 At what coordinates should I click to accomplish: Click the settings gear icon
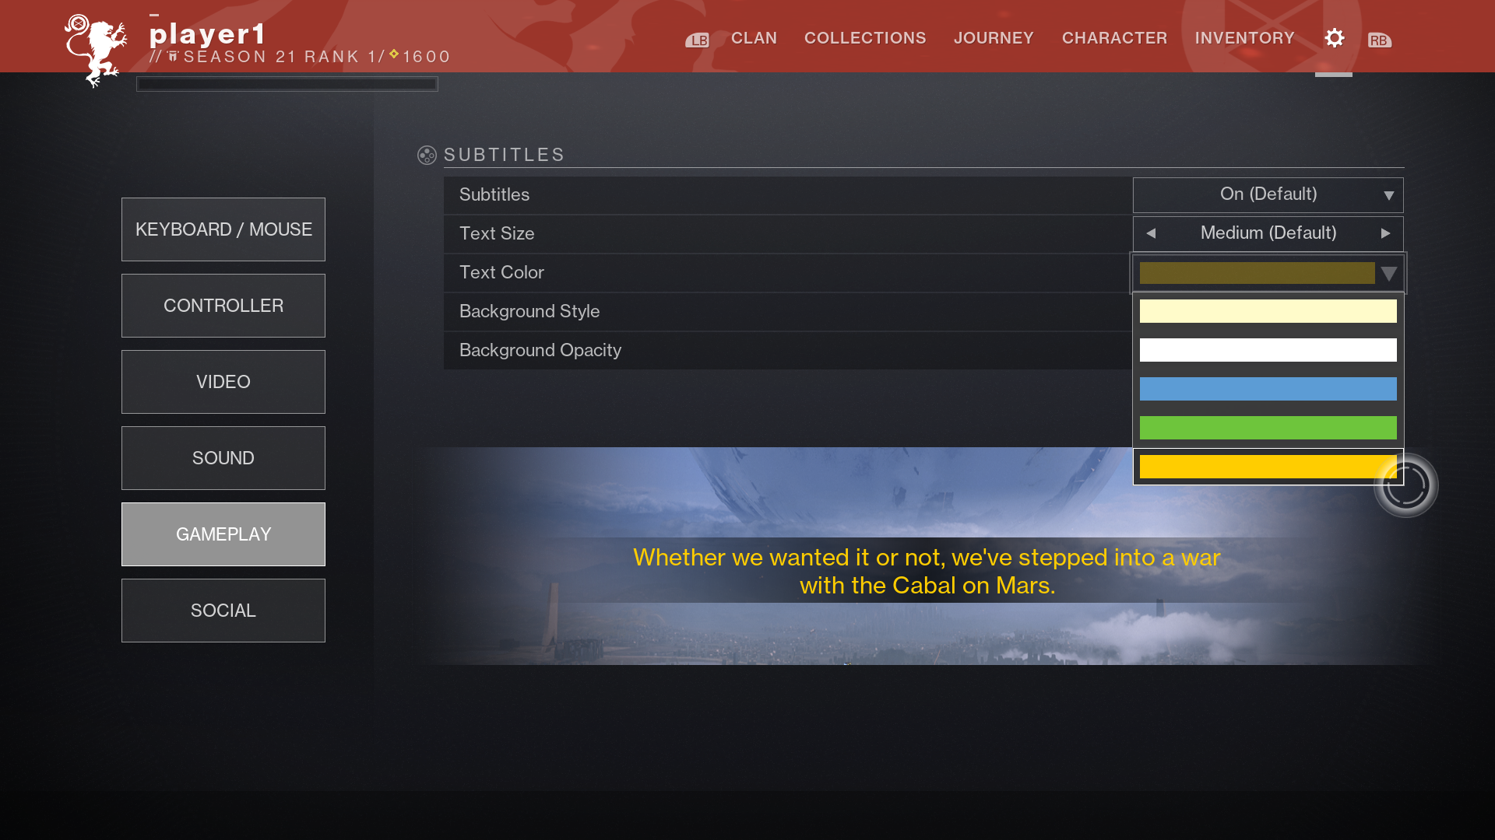(1334, 38)
